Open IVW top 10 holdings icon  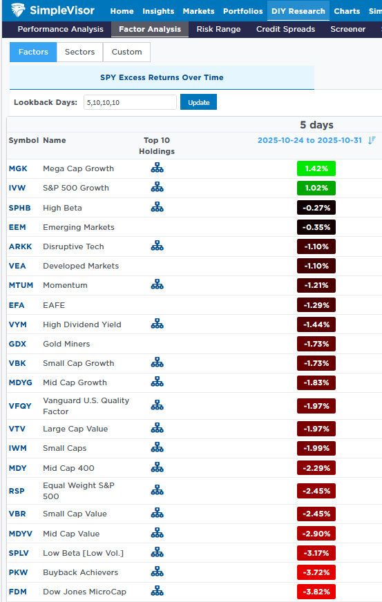pyautogui.click(x=157, y=187)
